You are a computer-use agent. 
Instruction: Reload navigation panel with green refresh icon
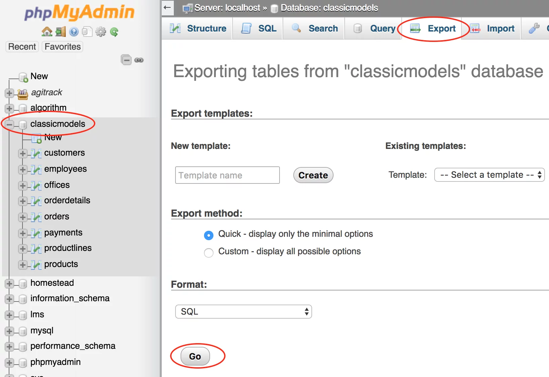114,32
